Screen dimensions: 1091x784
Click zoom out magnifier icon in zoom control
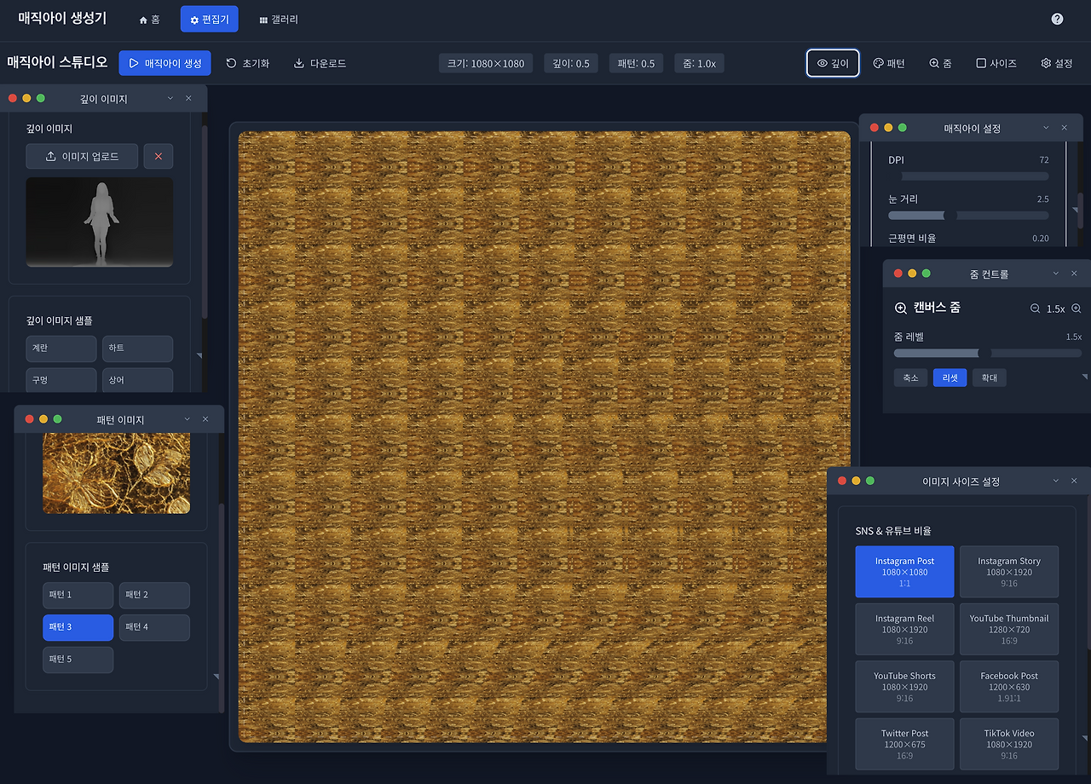(x=1035, y=308)
